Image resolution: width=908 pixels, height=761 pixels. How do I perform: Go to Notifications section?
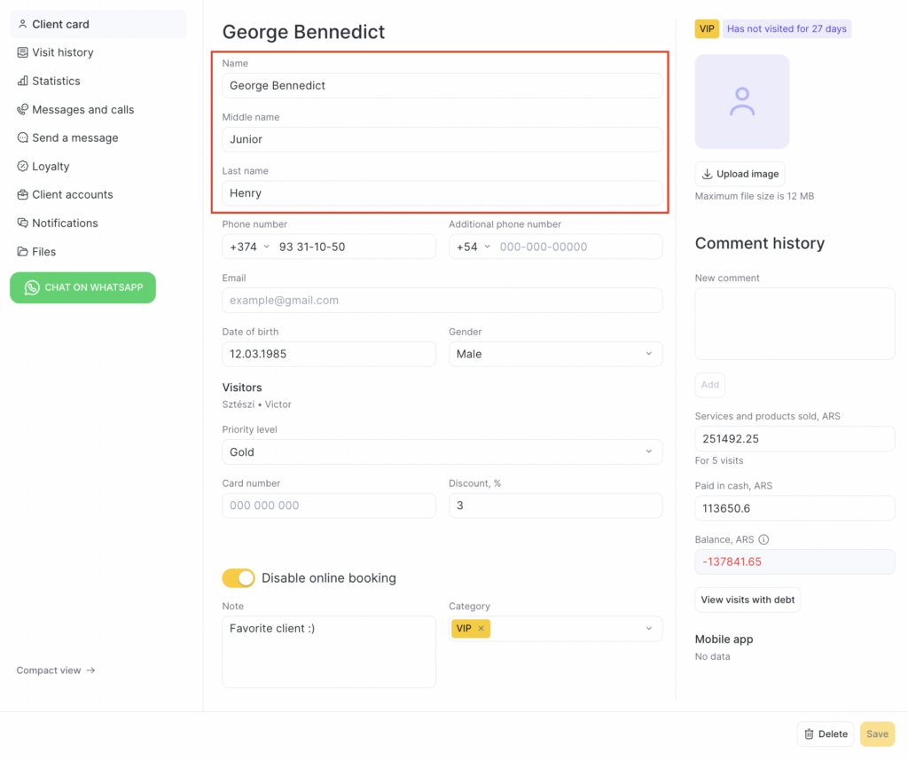tap(65, 224)
